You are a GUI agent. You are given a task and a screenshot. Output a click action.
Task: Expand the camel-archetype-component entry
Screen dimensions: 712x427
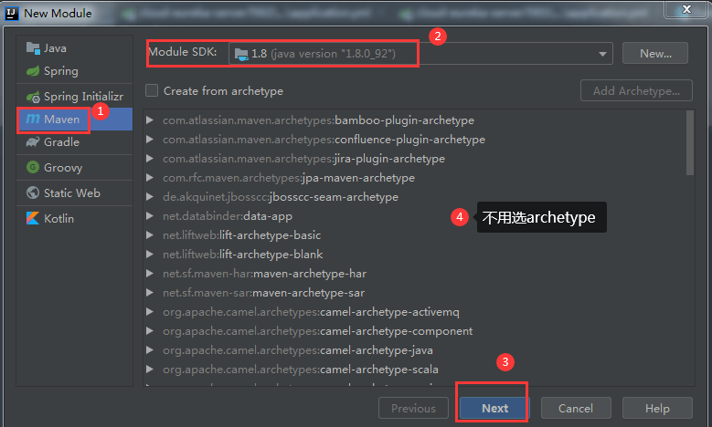149,331
